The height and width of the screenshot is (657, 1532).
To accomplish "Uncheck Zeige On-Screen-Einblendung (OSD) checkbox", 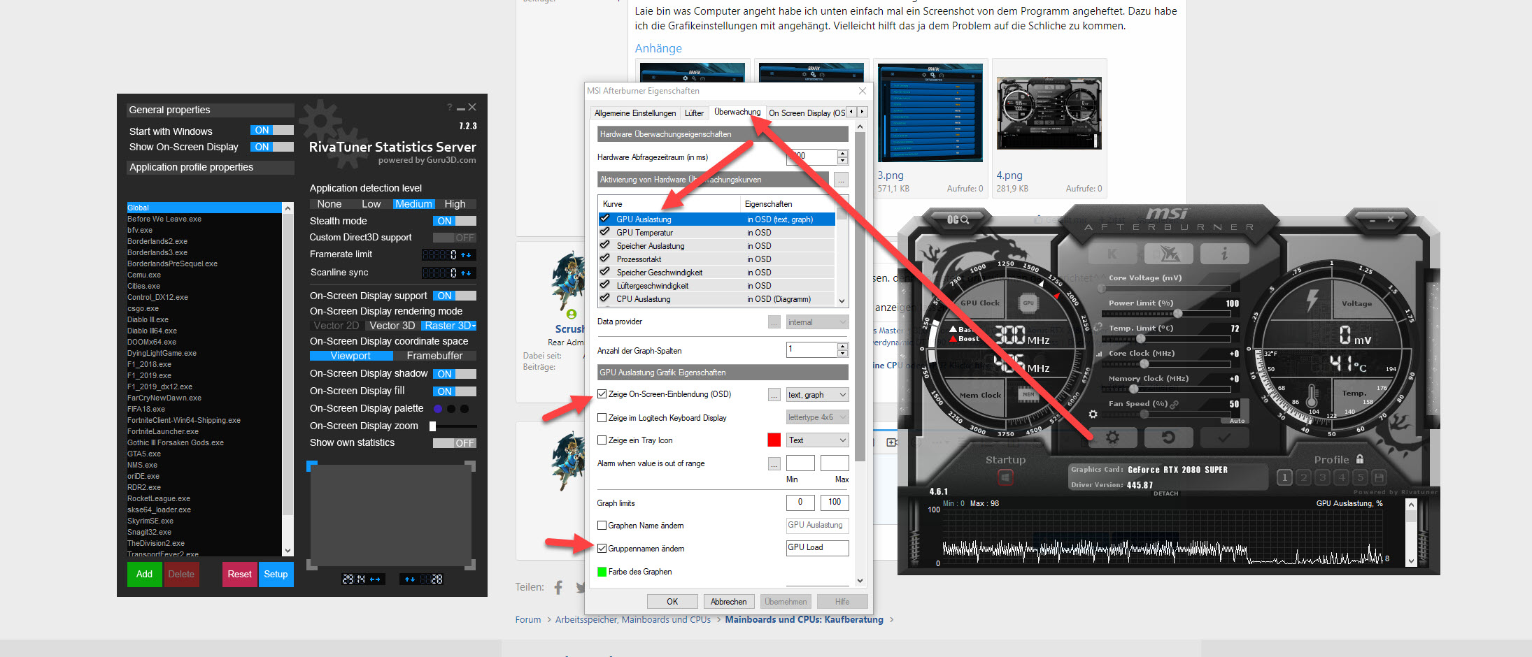I will [602, 394].
